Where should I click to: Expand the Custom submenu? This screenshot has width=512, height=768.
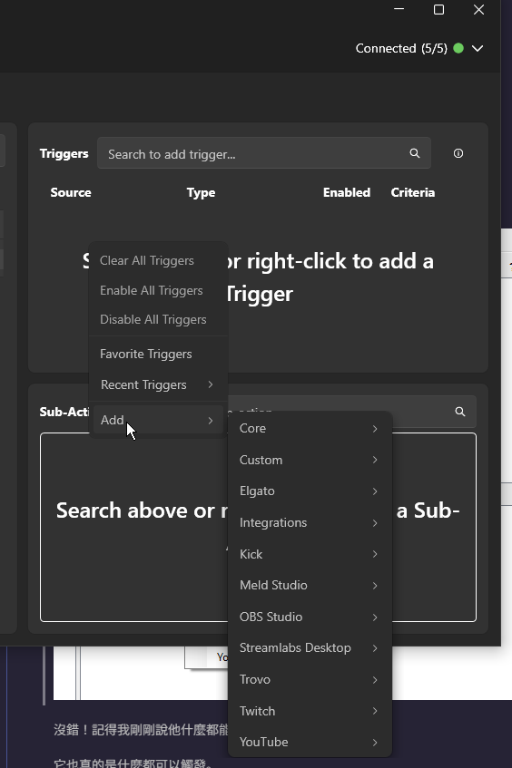point(310,460)
